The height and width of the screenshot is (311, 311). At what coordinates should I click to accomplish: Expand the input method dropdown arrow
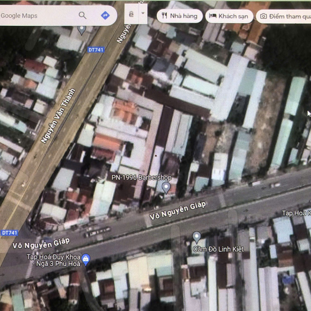(143, 13)
